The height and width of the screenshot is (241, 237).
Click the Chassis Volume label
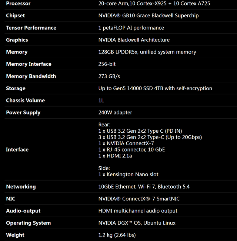(x=25, y=101)
